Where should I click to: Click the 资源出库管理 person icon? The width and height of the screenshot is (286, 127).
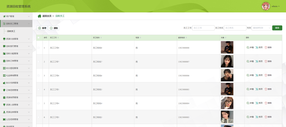click(4, 112)
